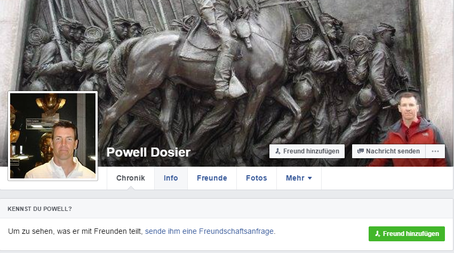Open the profile picture thumbnail
Screen dimensions: 454x253
coord(53,136)
